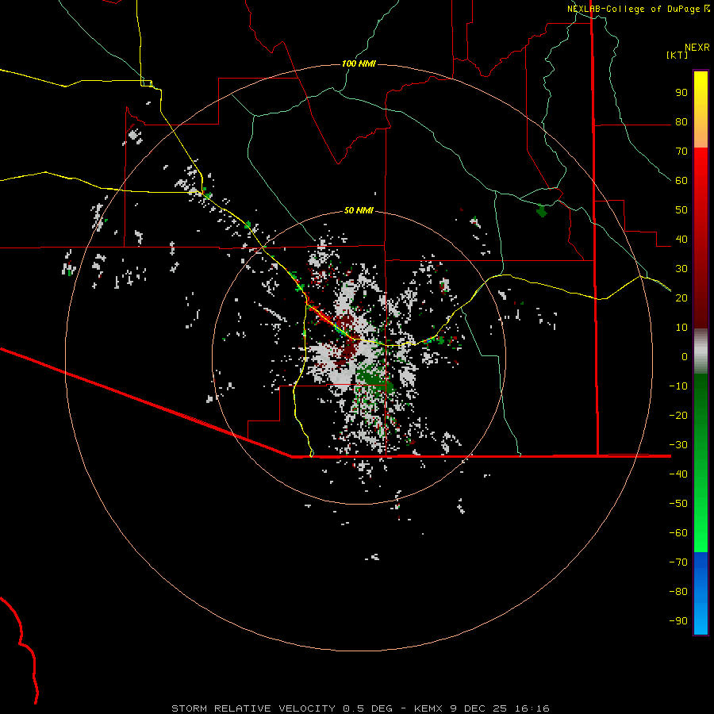Viewport: 714px width, 714px height.
Task: Click the -90 value on the velocity scale
Action: 678,620
